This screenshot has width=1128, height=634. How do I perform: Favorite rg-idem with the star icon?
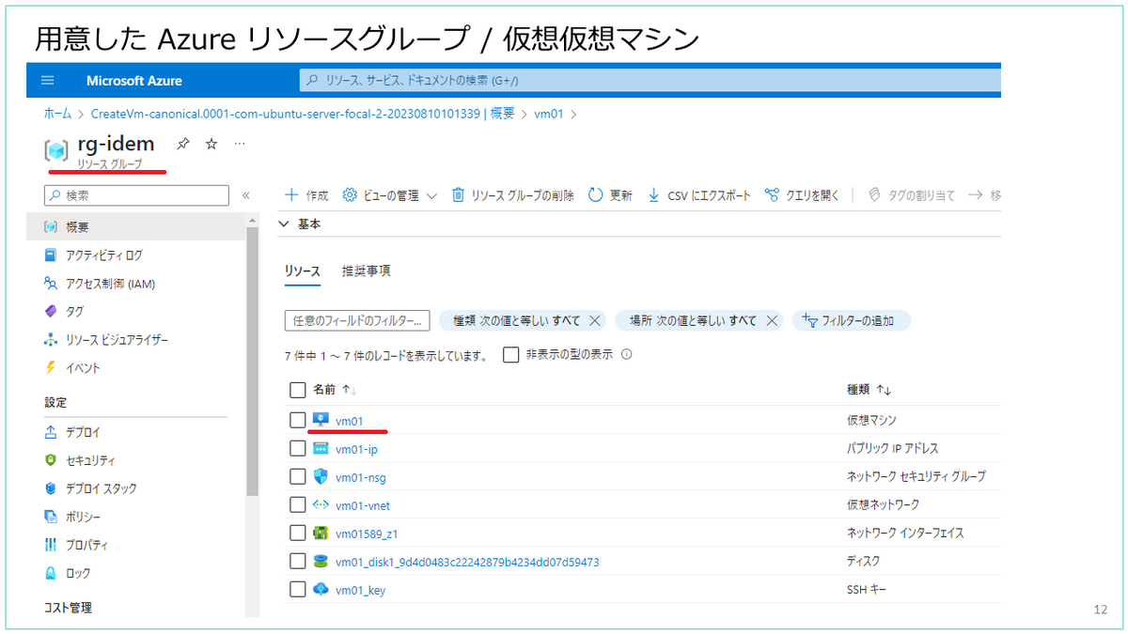pyautogui.click(x=211, y=144)
